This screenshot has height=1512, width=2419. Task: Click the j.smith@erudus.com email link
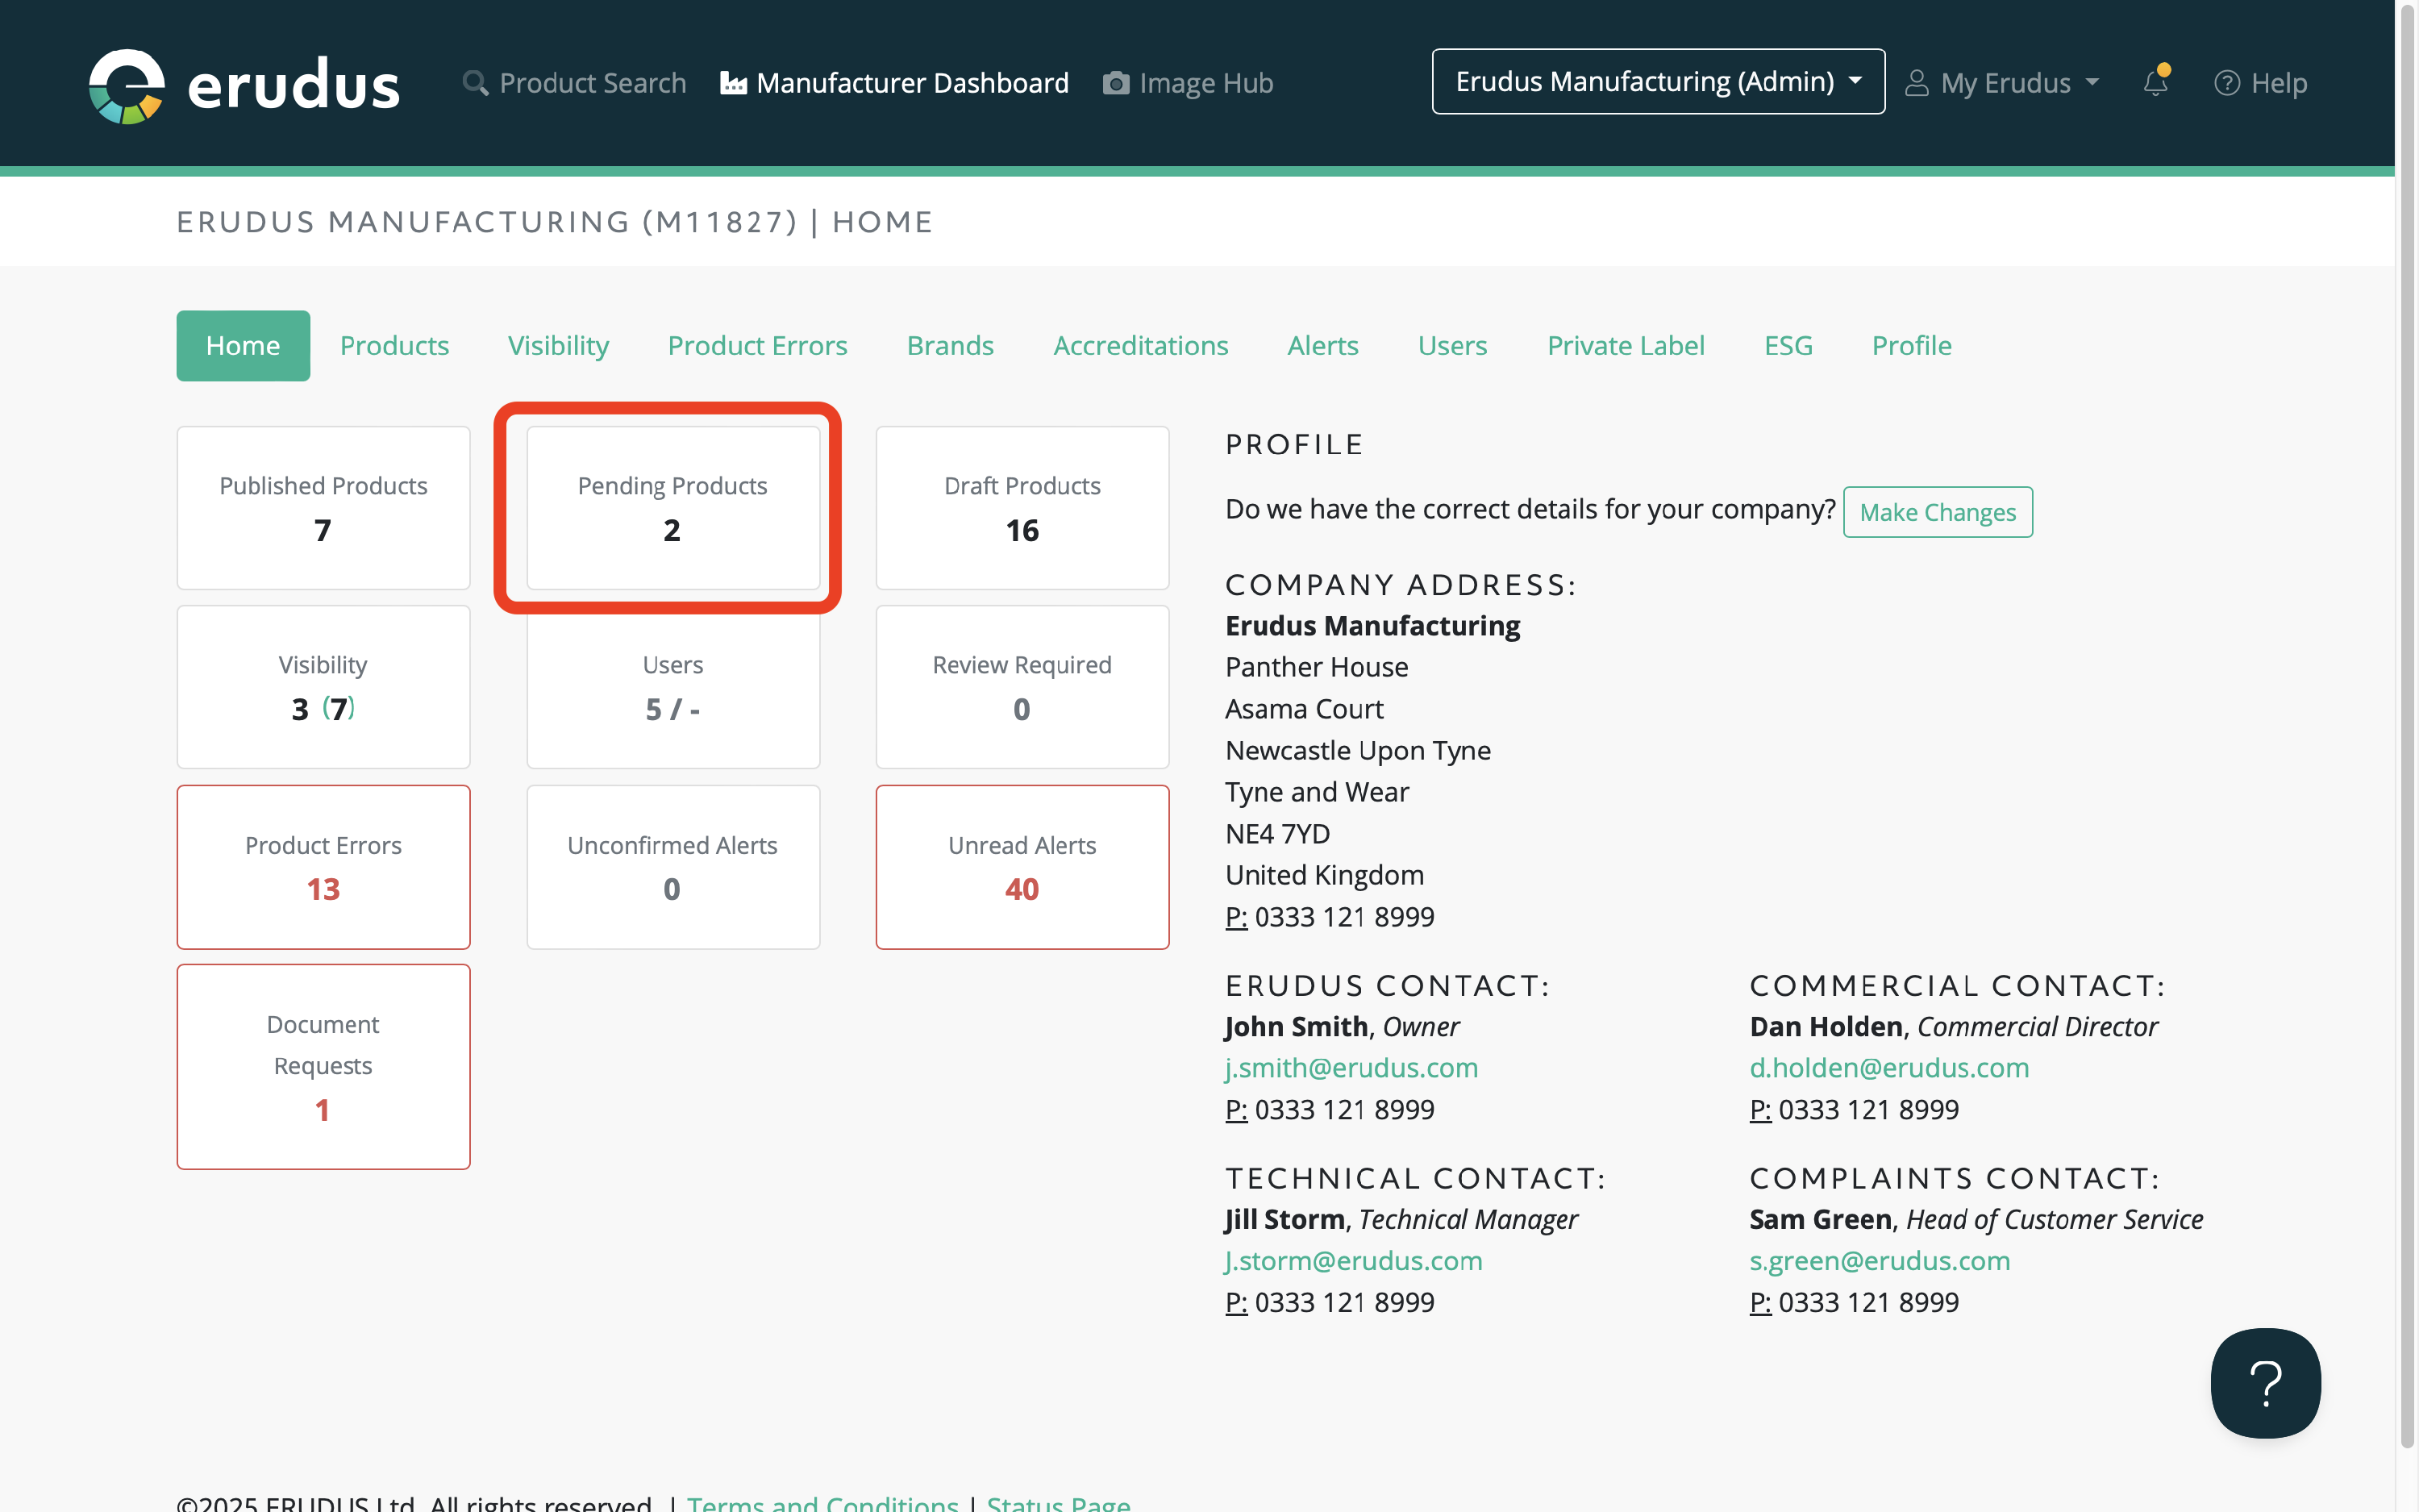1351,1067
